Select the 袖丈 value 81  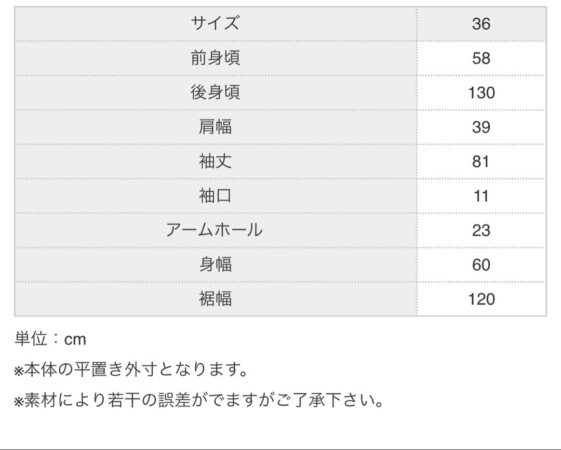(x=481, y=161)
